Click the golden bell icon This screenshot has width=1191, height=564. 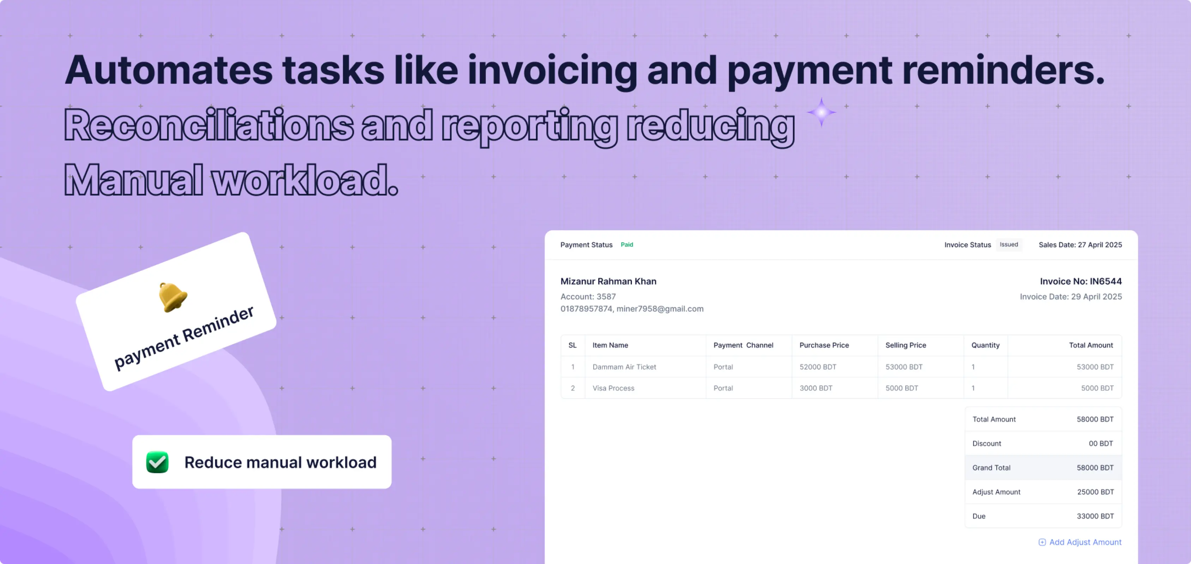point(173,297)
